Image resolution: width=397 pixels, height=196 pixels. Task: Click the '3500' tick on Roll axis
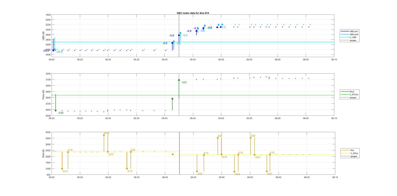coord(48,138)
